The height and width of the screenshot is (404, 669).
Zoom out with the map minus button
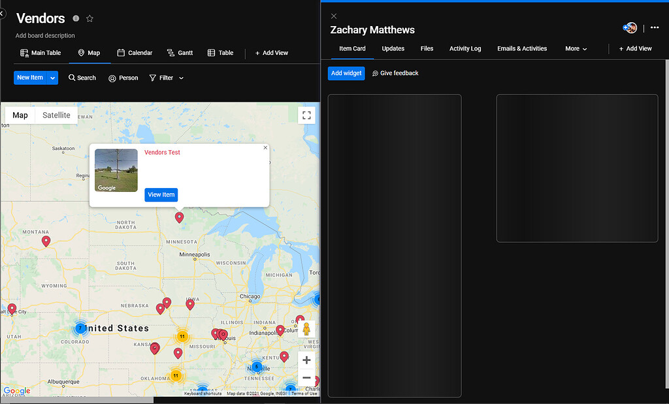pos(306,378)
